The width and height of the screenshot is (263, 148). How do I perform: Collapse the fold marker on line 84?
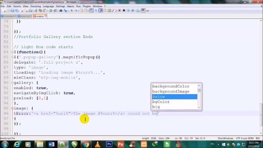point(12,52)
